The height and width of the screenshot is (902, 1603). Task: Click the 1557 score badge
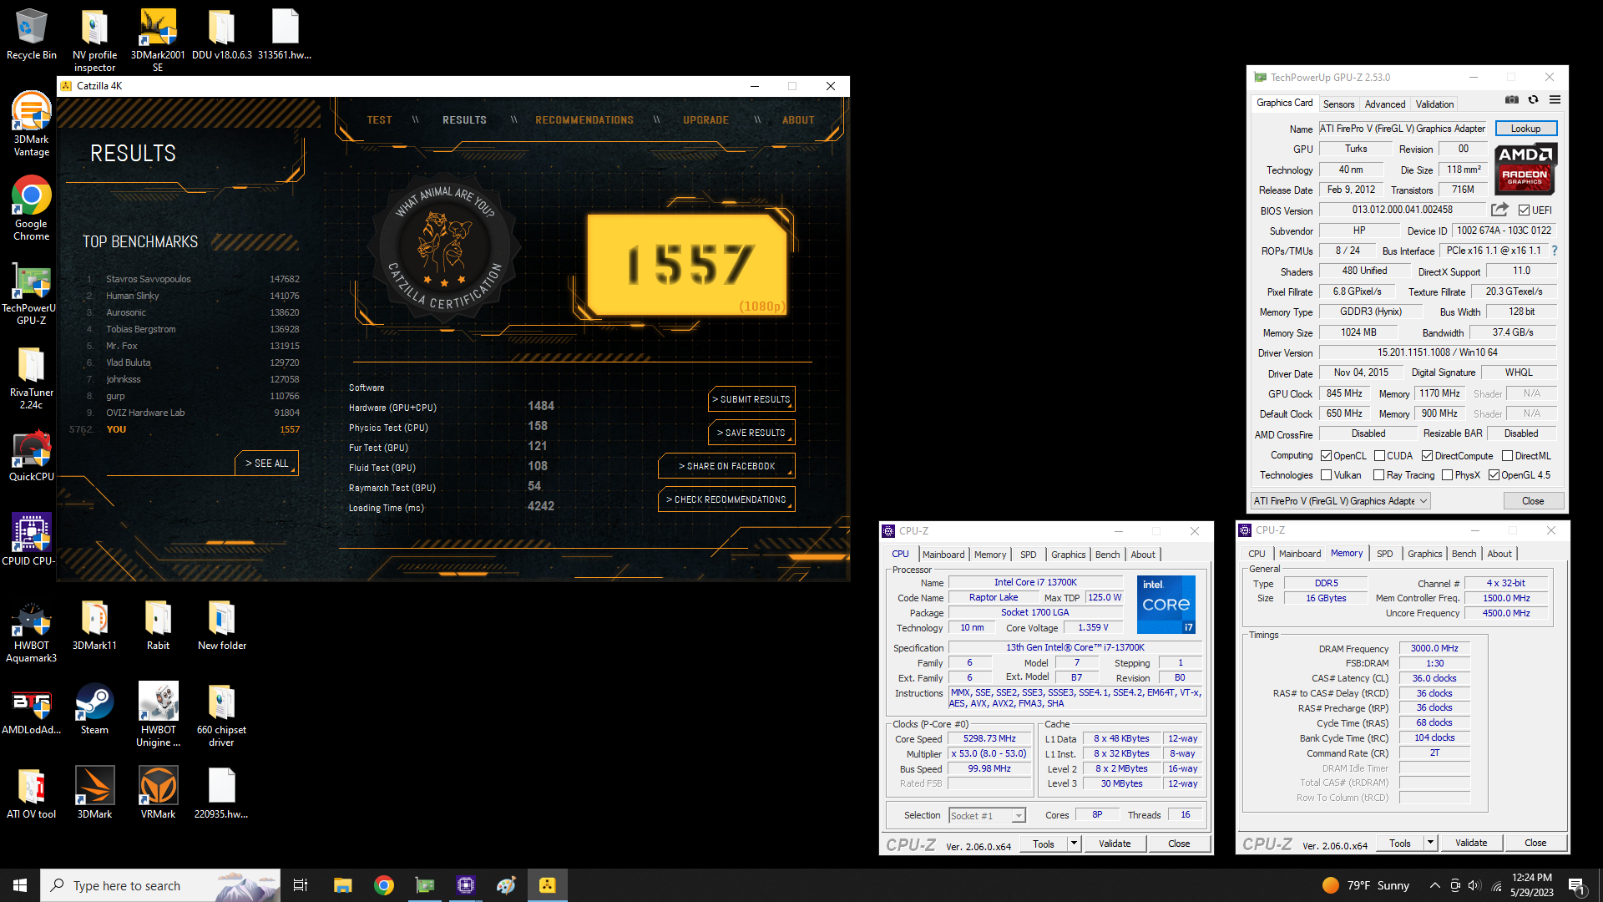coord(690,264)
